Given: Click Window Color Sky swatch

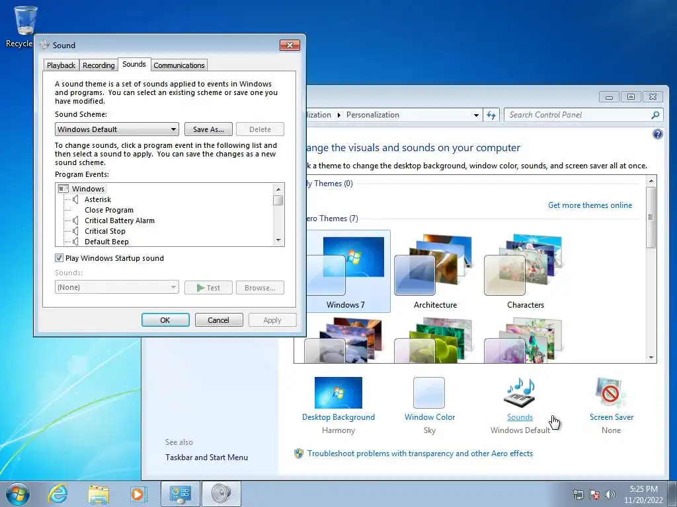Looking at the screenshot, I should coord(428,392).
